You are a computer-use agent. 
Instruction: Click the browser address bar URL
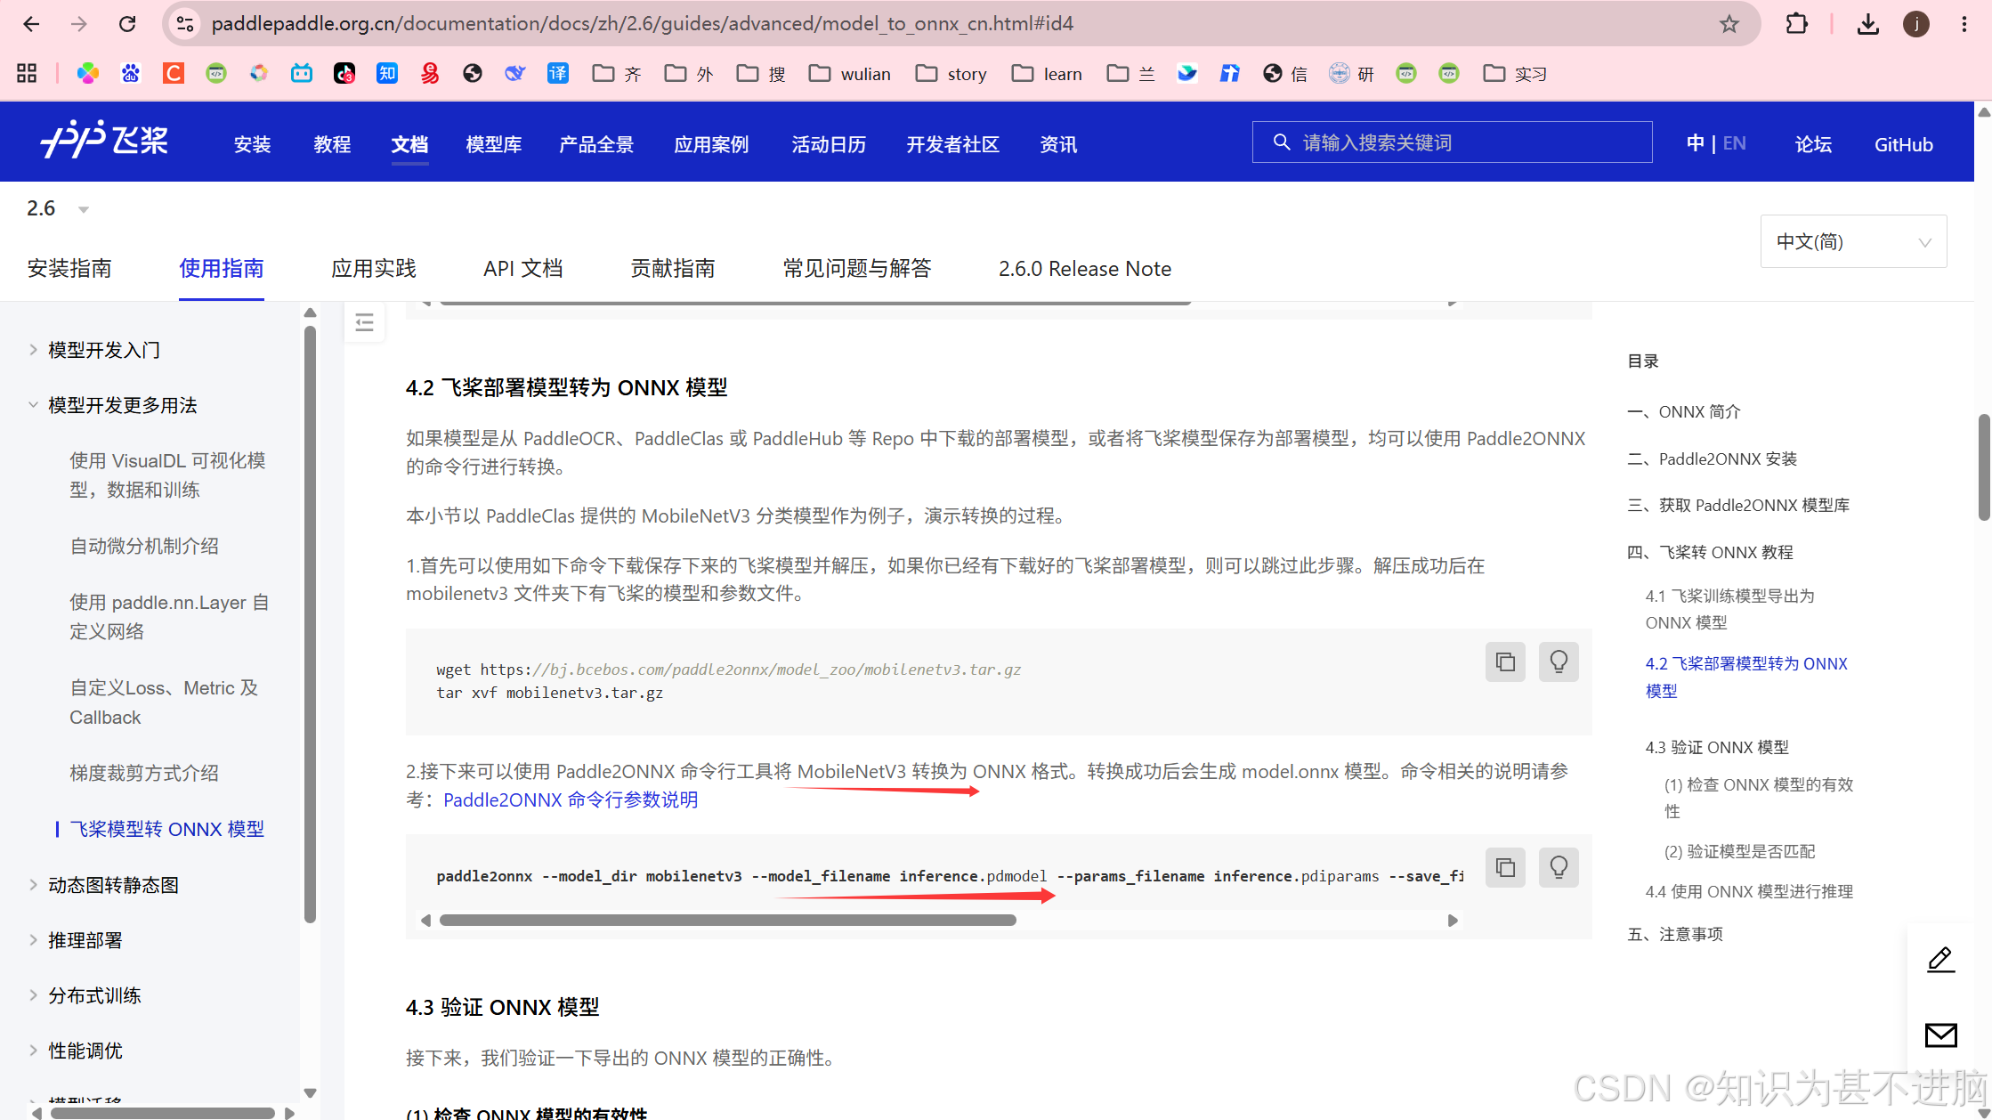(642, 24)
